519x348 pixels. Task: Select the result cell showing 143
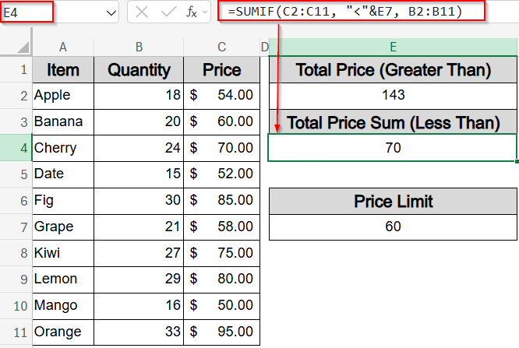tap(393, 96)
